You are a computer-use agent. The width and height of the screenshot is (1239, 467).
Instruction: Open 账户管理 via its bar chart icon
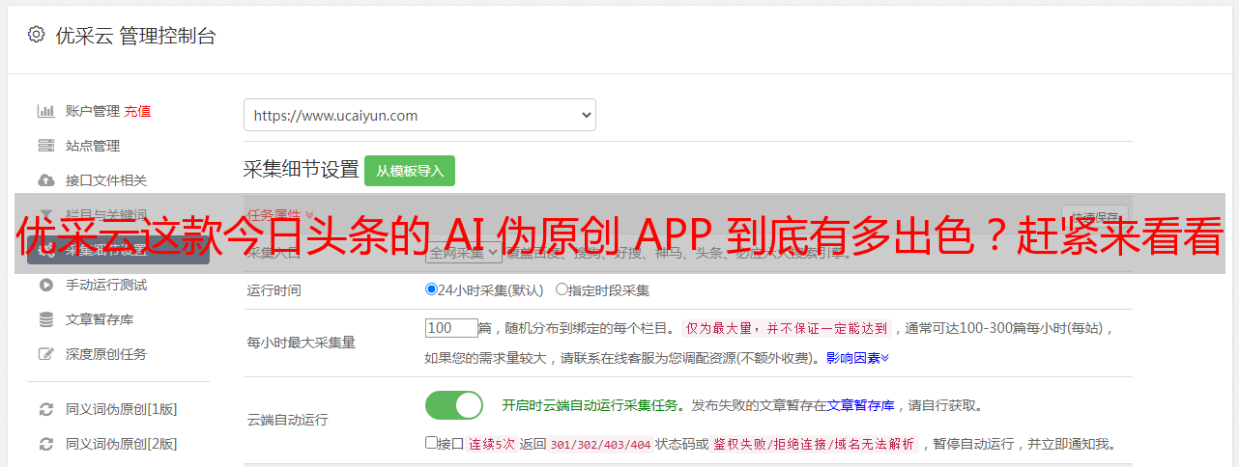[x=45, y=111]
